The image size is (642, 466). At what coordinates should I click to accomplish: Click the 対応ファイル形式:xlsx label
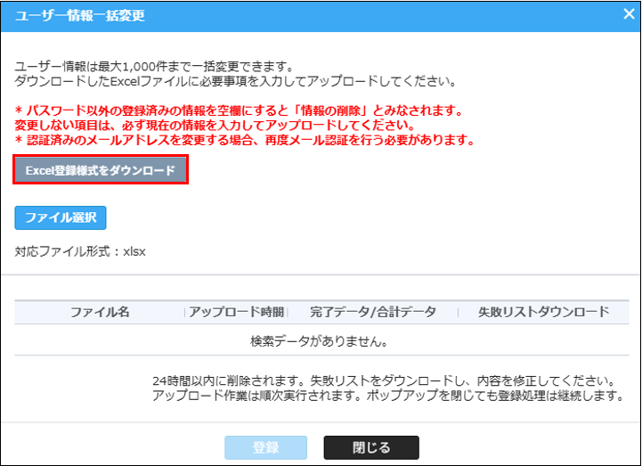tap(80, 251)
